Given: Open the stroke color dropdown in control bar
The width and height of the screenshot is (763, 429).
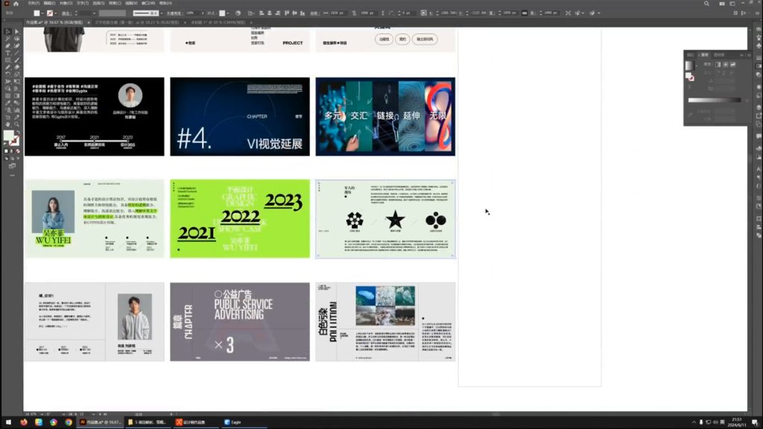Looking at the screenshot, I should 57,13.
